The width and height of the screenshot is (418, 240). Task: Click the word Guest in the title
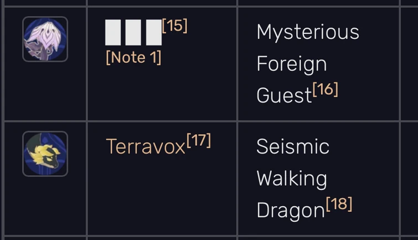(284, 96)
